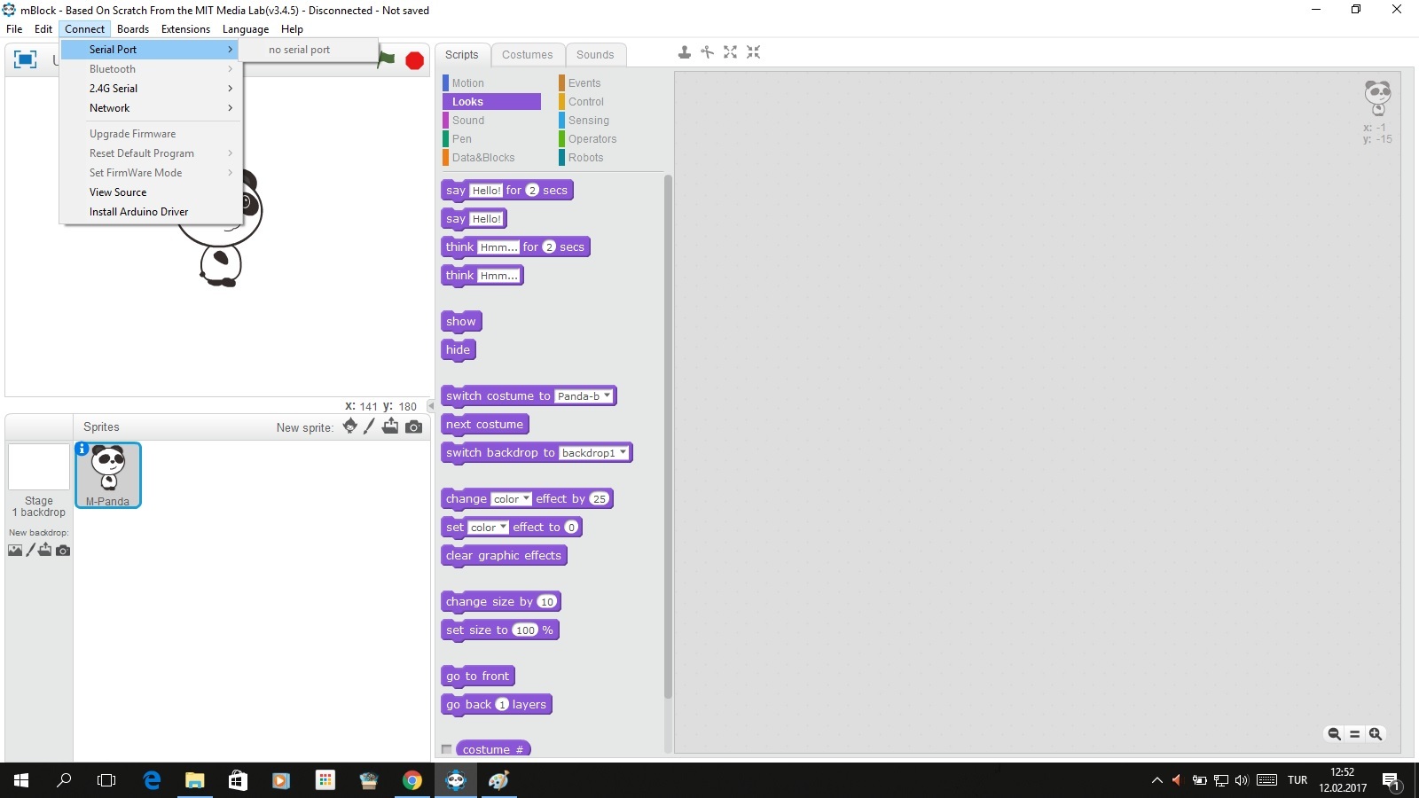Expand the Set FirmWare Mode submenu
Screen dimensions: 1419x798
pos(150,173)
